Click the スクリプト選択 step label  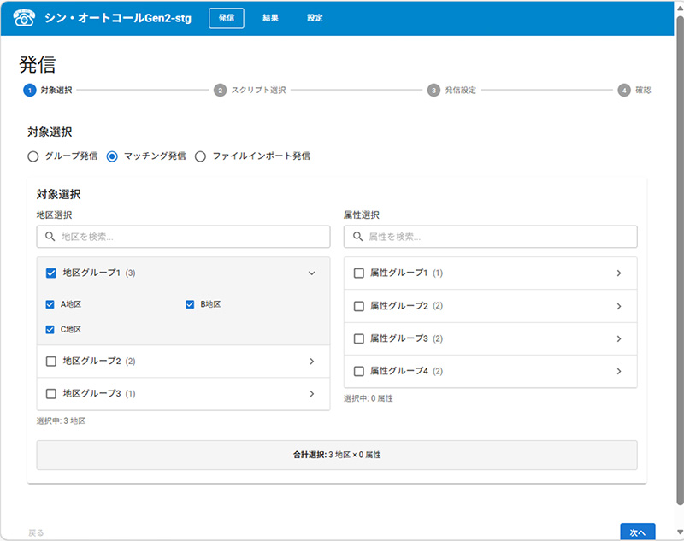[258, 91]
